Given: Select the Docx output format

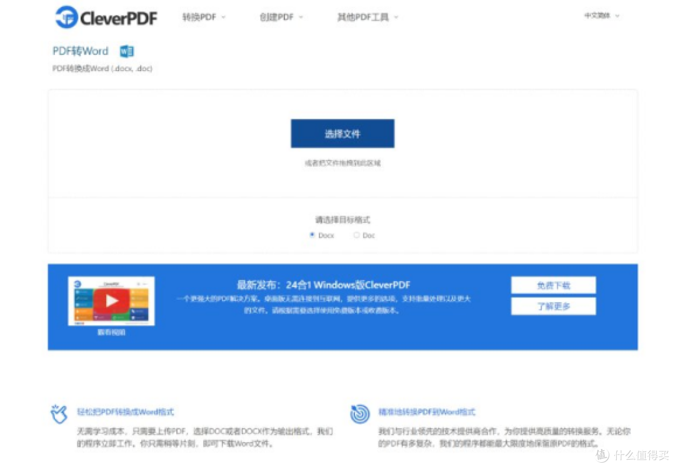Looking at the screenshot, I should (312, 235).
